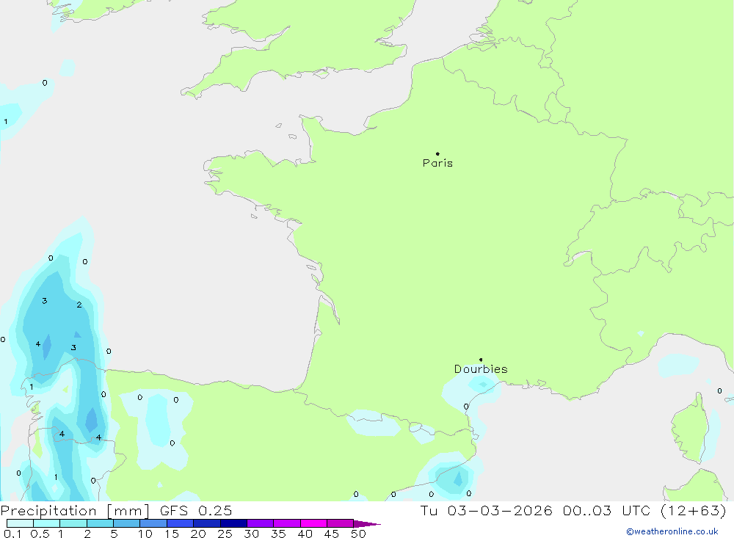Open the weatheronline.co.uk copyright link
This screenshot has width=734, height=538.
point(672,531)
